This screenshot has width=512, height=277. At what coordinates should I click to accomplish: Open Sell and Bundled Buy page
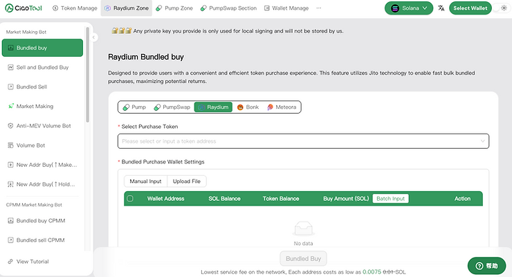pyautogui.click(x=42, y=67)
